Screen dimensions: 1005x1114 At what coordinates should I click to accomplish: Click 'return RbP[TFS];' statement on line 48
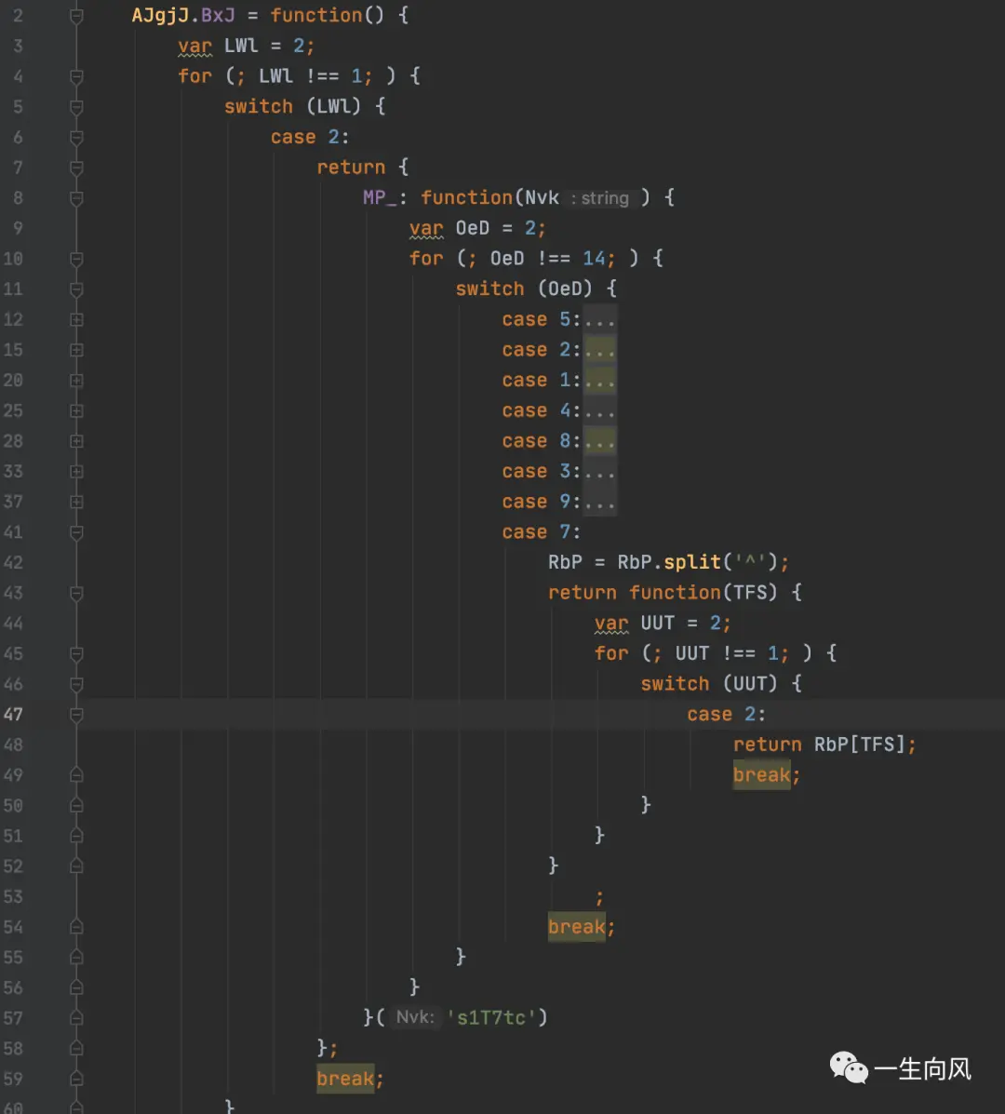[x=824, y=745]
